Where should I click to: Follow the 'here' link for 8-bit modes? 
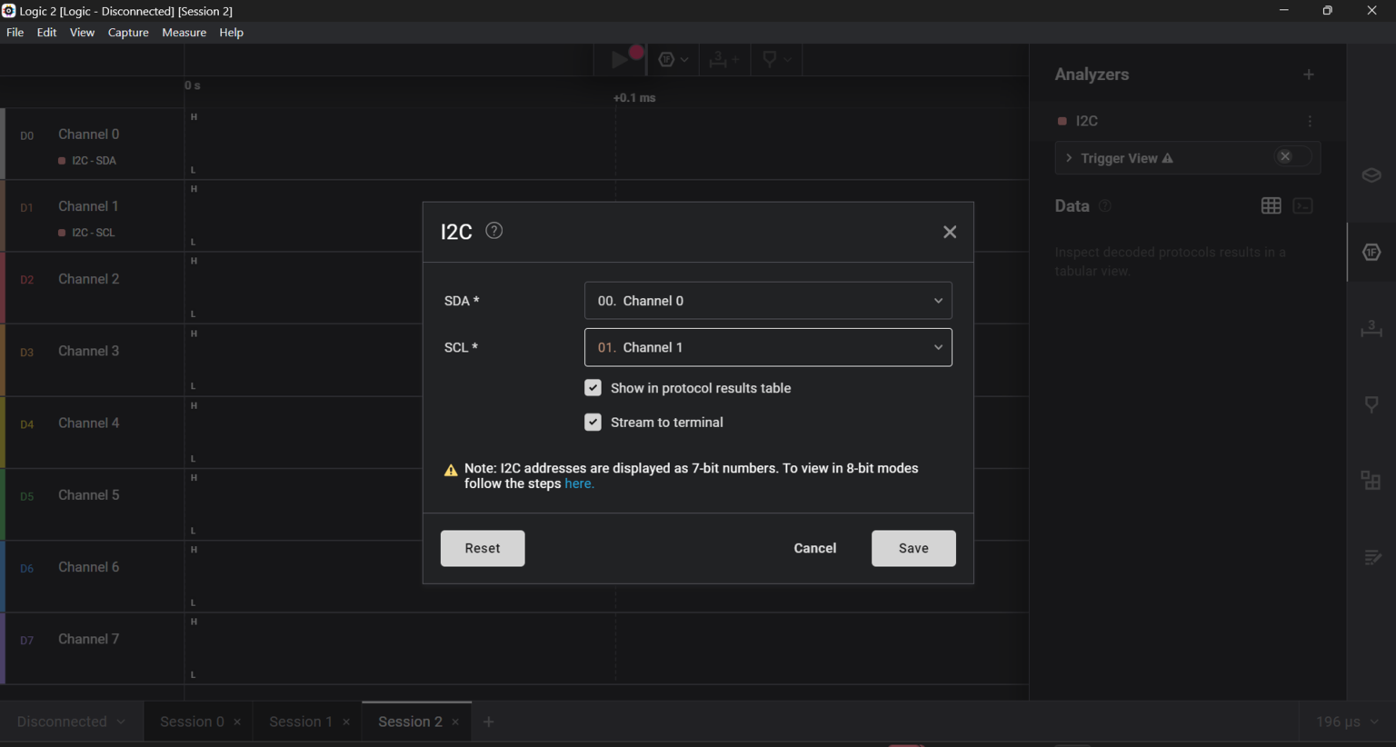579,483
